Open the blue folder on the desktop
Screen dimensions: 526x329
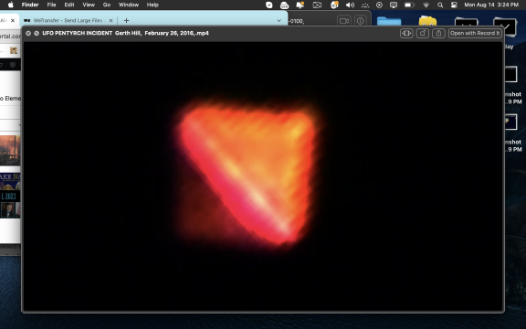389,20
